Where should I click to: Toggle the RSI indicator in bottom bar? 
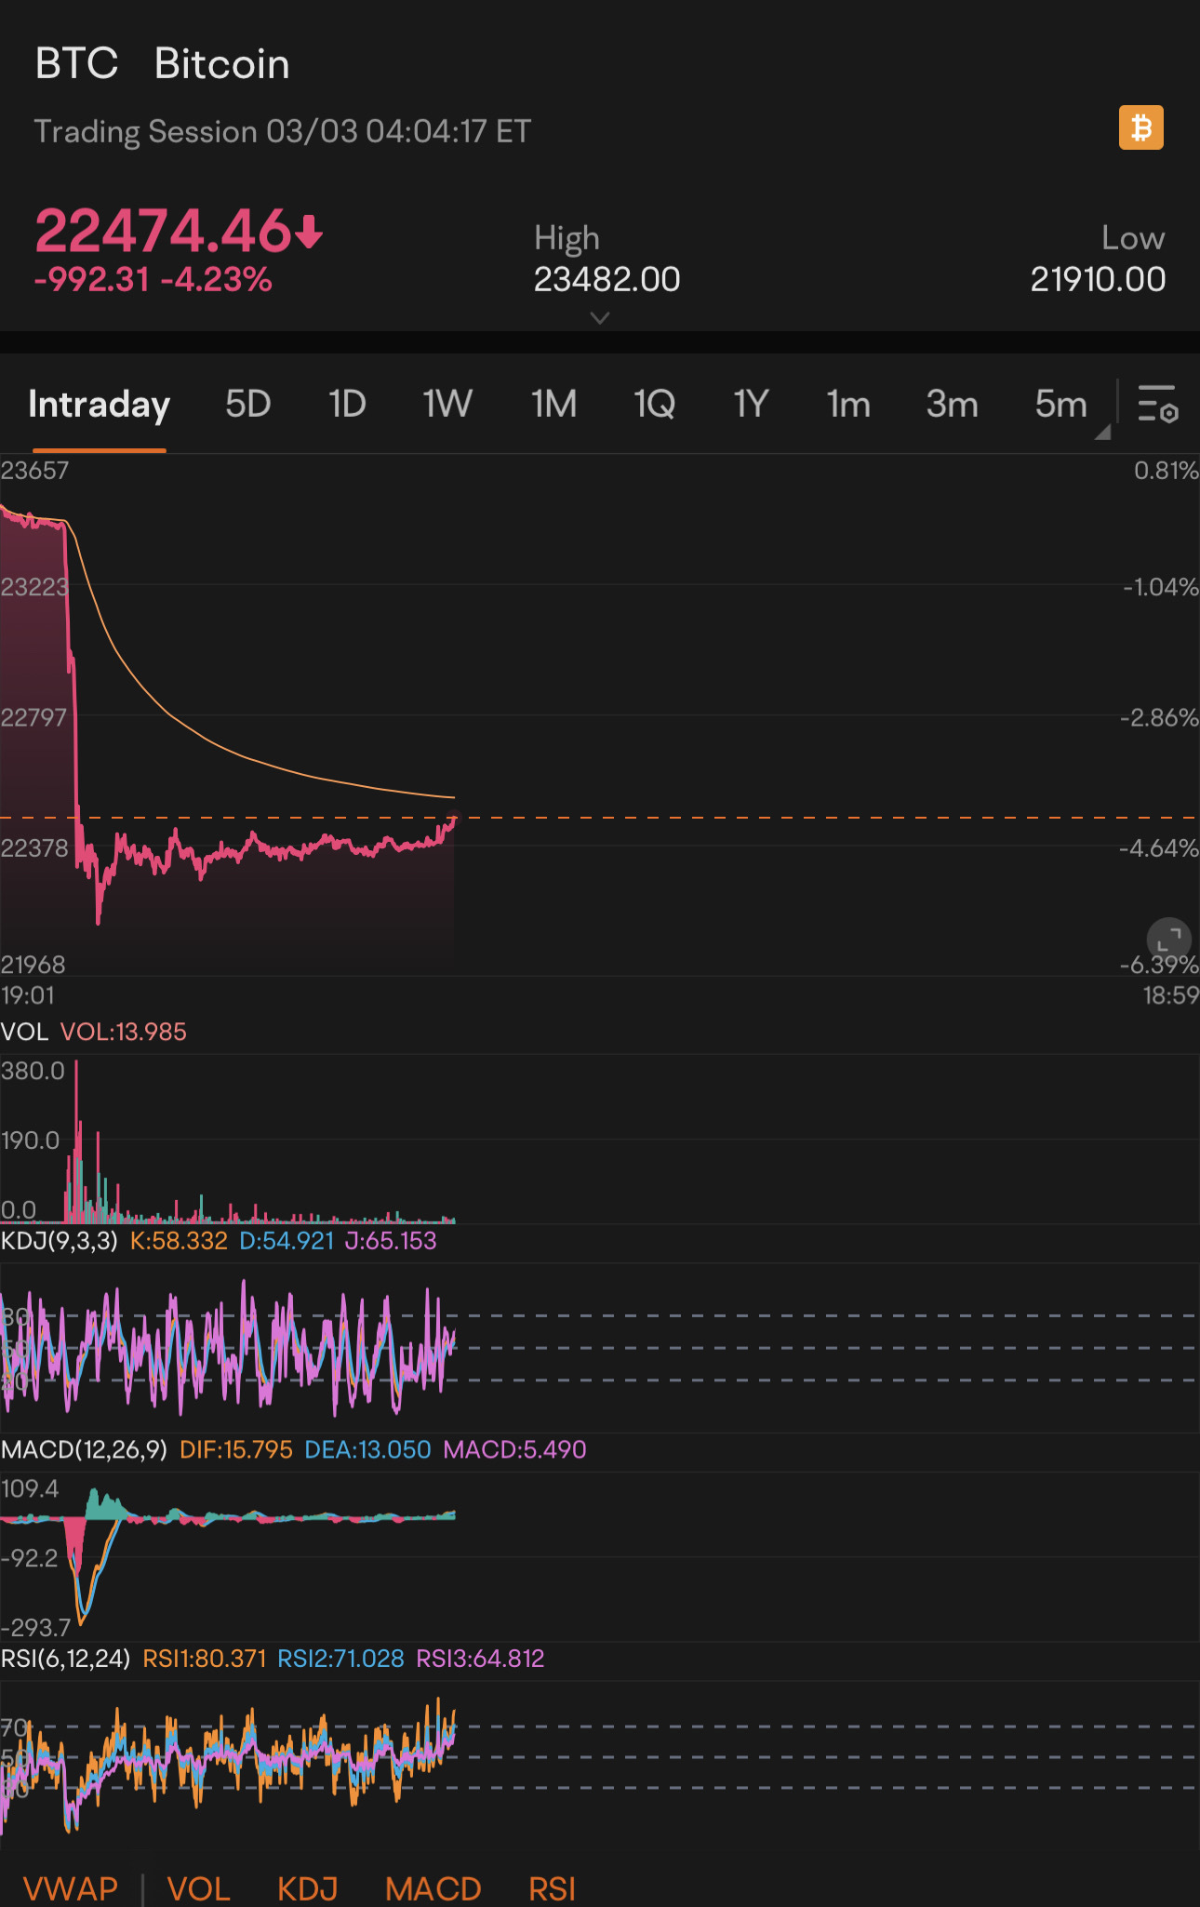click(552, 1888)
